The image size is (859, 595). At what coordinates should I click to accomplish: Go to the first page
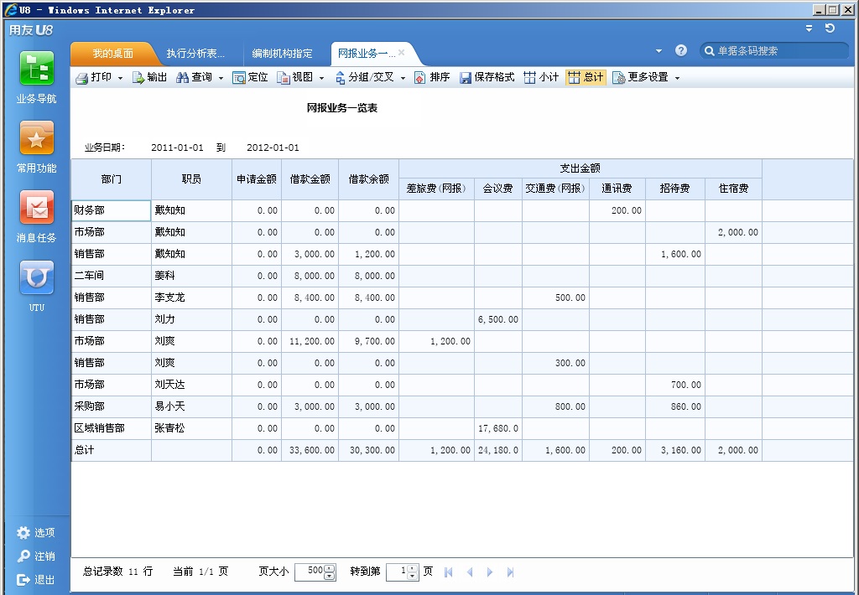pyautogui.click(x=449, y=572)
